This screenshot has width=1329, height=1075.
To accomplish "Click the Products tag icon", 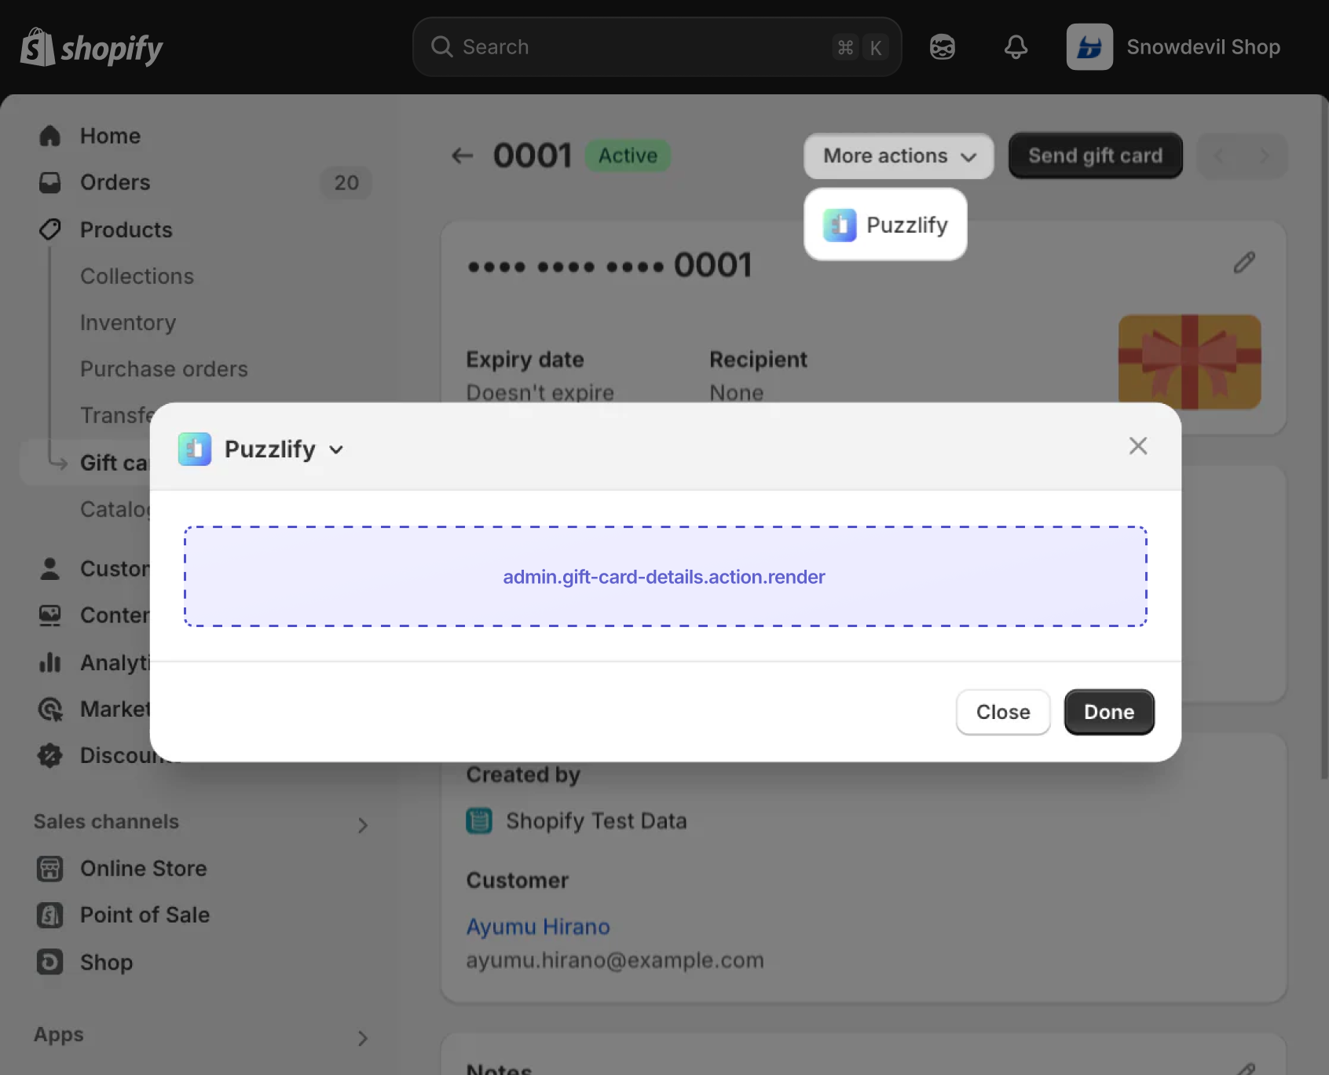I will pyautogui.click(x=49, y=229).
